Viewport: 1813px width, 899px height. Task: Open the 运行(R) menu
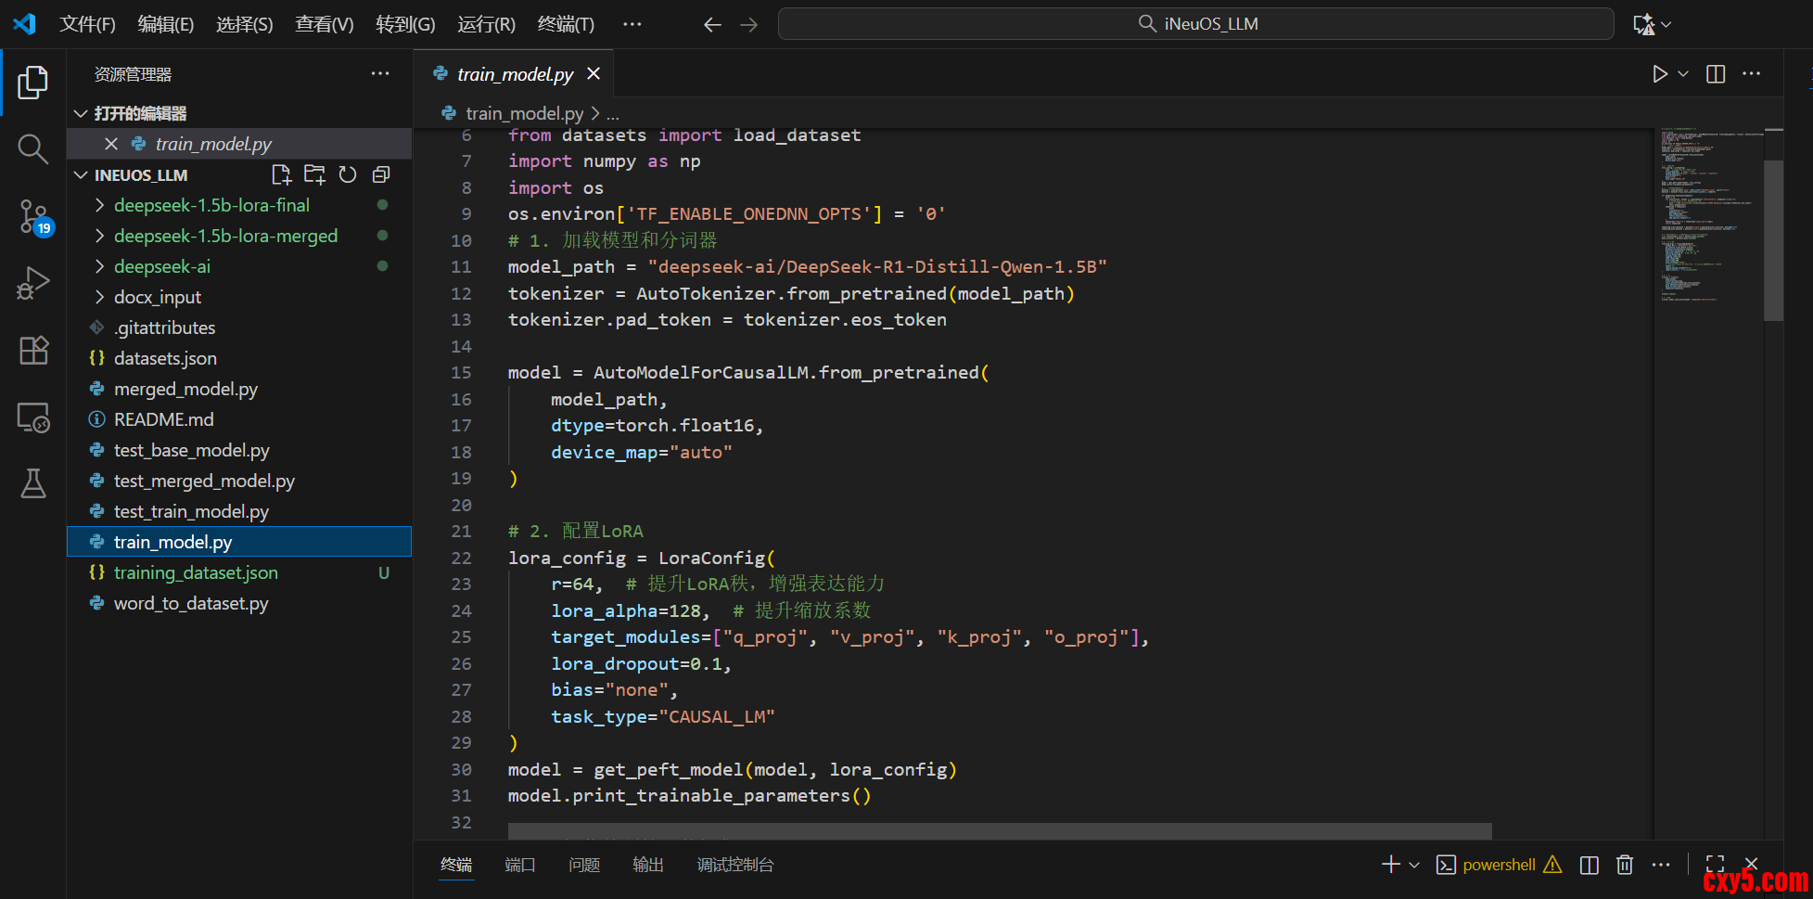point(486,24)
